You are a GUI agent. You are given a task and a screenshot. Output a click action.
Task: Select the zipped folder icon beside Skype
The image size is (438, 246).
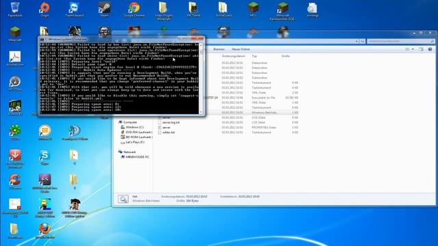click(x=74, y=156)
